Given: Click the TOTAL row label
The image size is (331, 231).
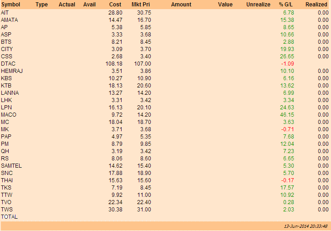Looking at the screenshot, I should (x=9, y=216).
